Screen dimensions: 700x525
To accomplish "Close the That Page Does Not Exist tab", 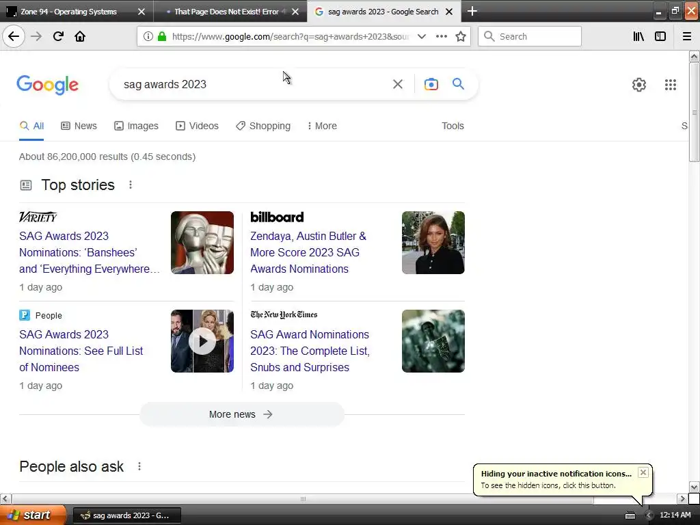I will pos(295,12).
